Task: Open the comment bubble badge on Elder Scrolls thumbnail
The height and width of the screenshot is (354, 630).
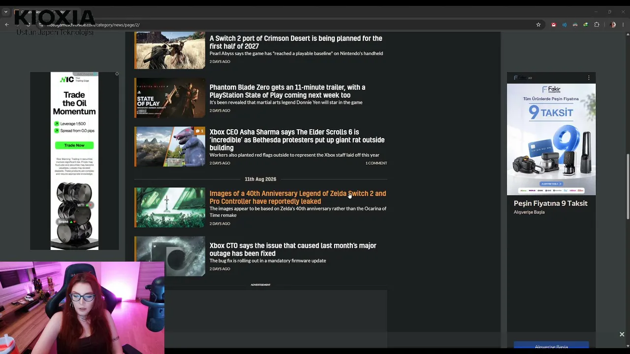Action: (x=199, y=131)
